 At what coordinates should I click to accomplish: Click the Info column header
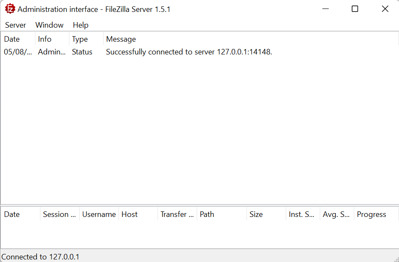52,39
